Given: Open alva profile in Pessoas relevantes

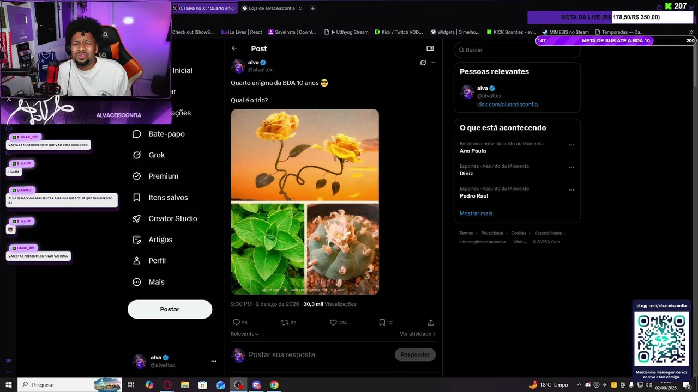Looking at the screenshot, I should pos(482,88).
